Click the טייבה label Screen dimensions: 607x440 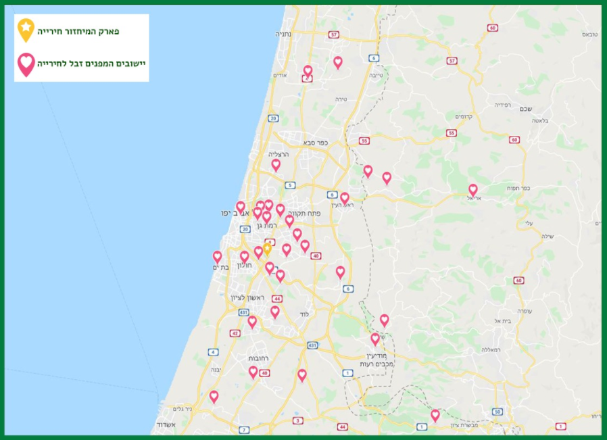click(x=376, y=75)
